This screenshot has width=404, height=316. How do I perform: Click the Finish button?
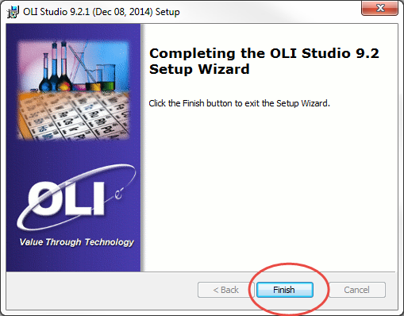coord(285,290)
